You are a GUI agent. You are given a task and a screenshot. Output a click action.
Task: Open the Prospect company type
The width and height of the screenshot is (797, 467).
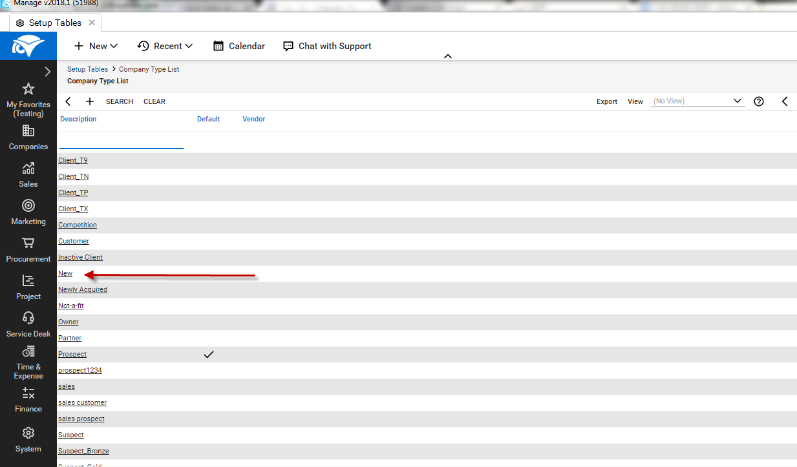click(72, 354)
